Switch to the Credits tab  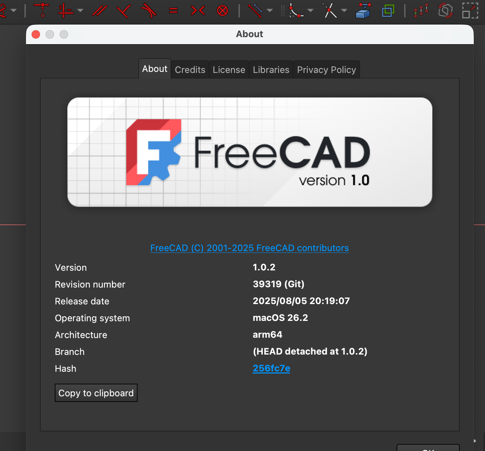(190, 70)
